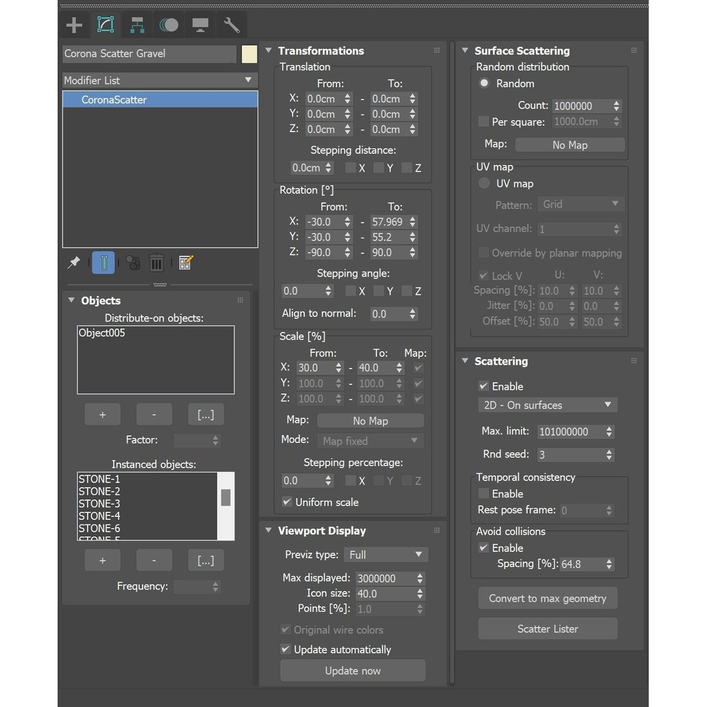Open Configure Modifier Sets icon
Screen dimensions: 707x707
click(186, 263)
